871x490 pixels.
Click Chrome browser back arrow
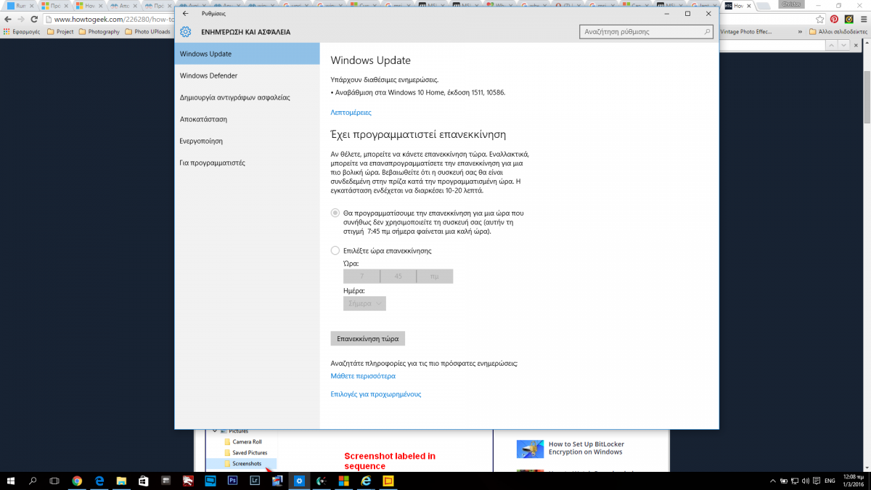[x=8, y=19]
